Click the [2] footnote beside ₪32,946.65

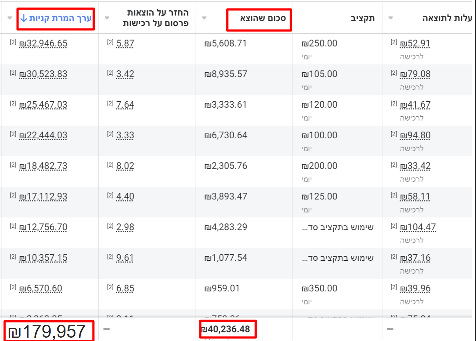[x=13, y=43]
